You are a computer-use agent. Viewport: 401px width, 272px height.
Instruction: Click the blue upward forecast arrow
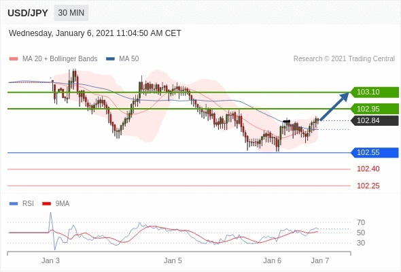coord(334,106)
